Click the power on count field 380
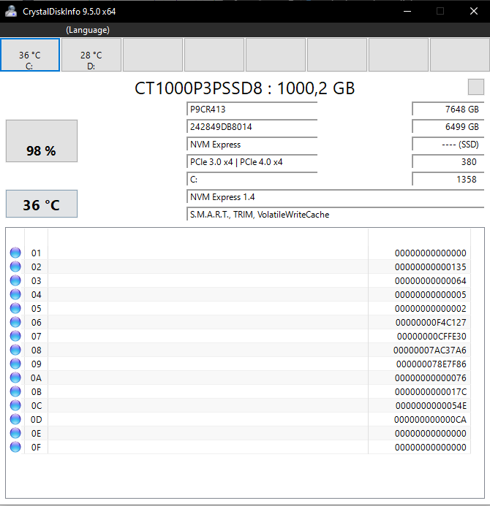490x506 pixels. tap(448, 161)
